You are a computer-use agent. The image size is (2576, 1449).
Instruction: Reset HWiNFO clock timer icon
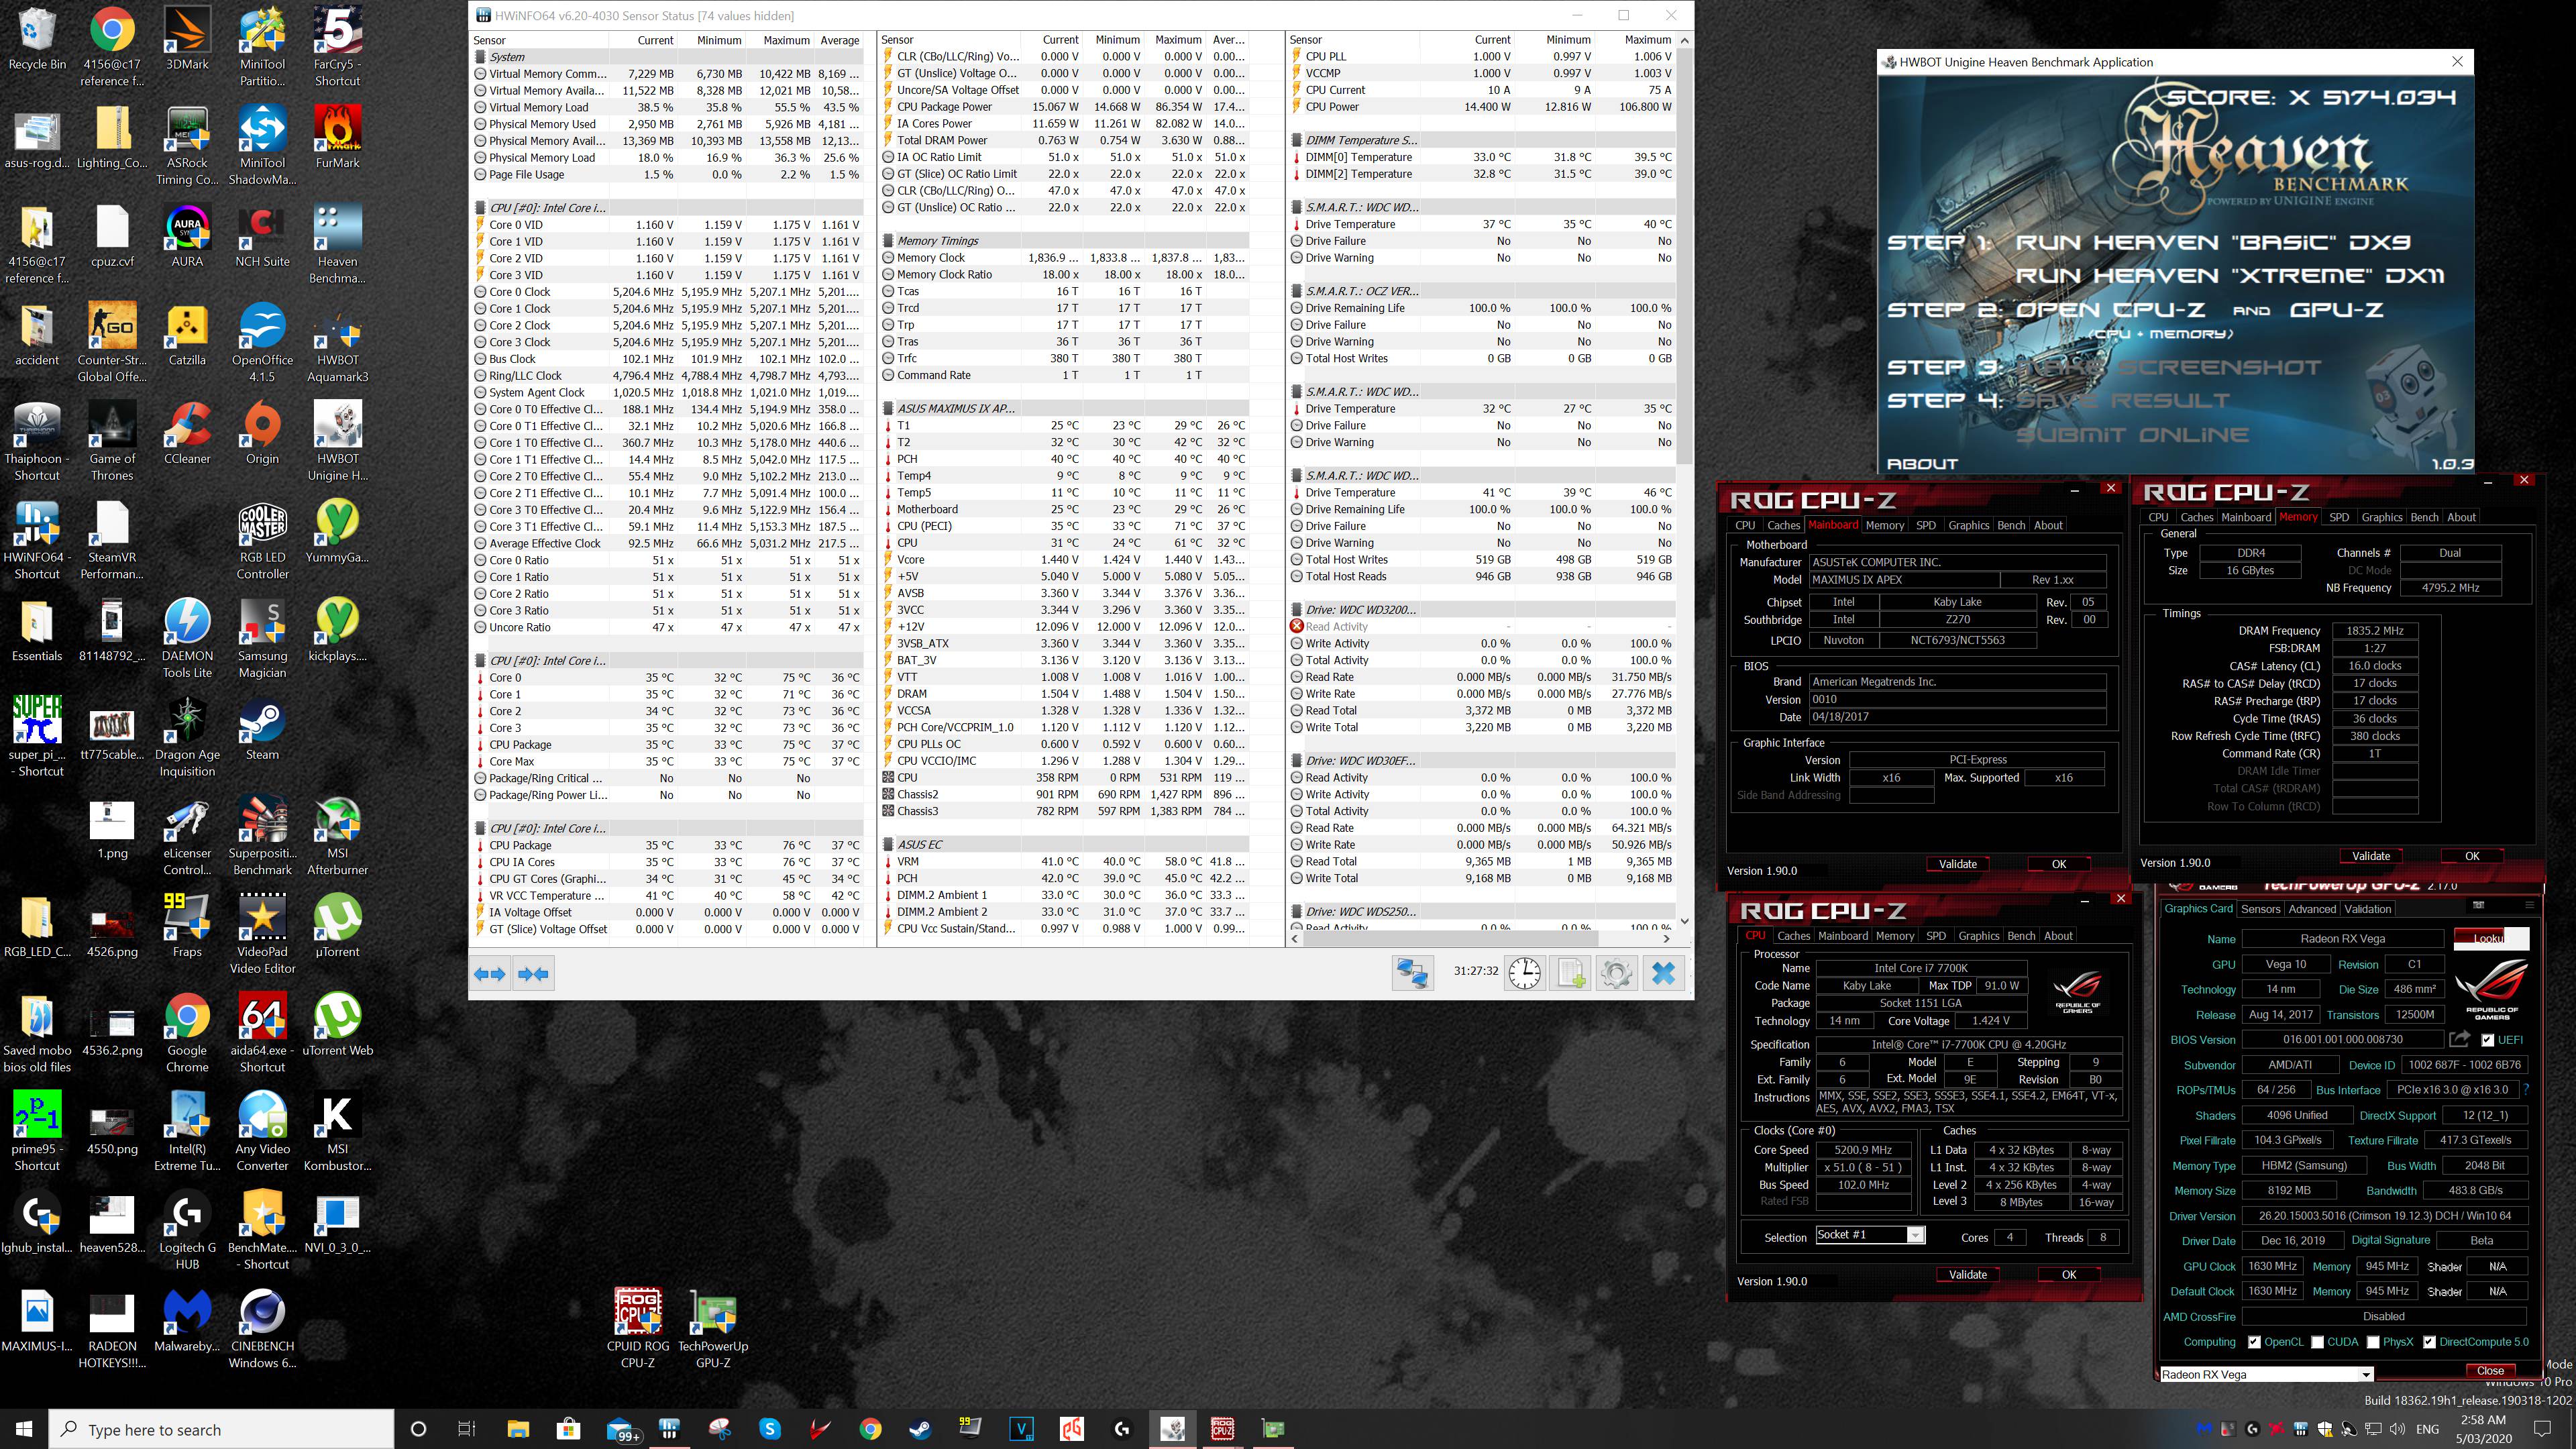[1524, 974]
